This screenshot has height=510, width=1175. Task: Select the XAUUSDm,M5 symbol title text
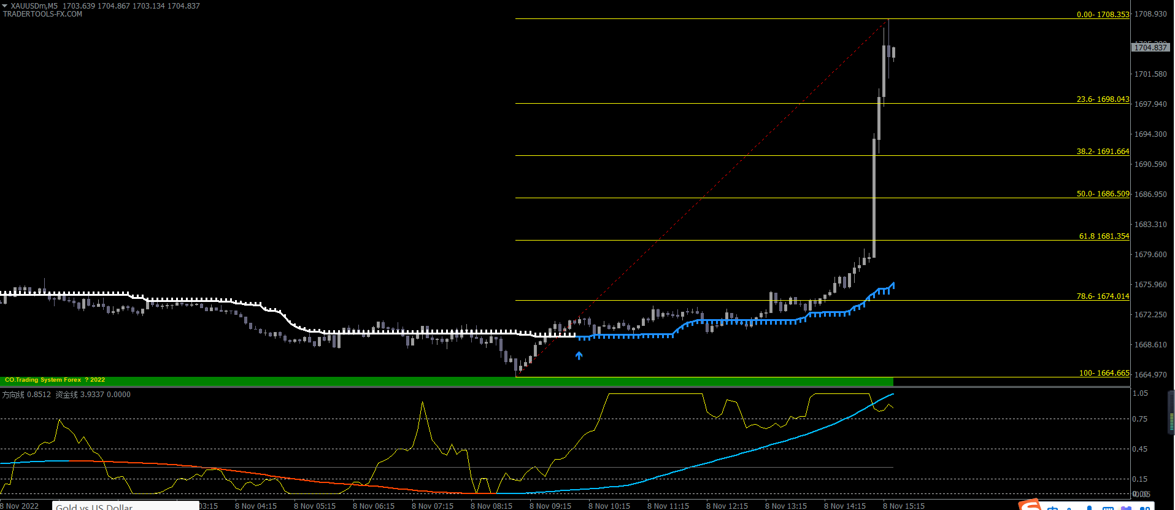tap(34, 6)
